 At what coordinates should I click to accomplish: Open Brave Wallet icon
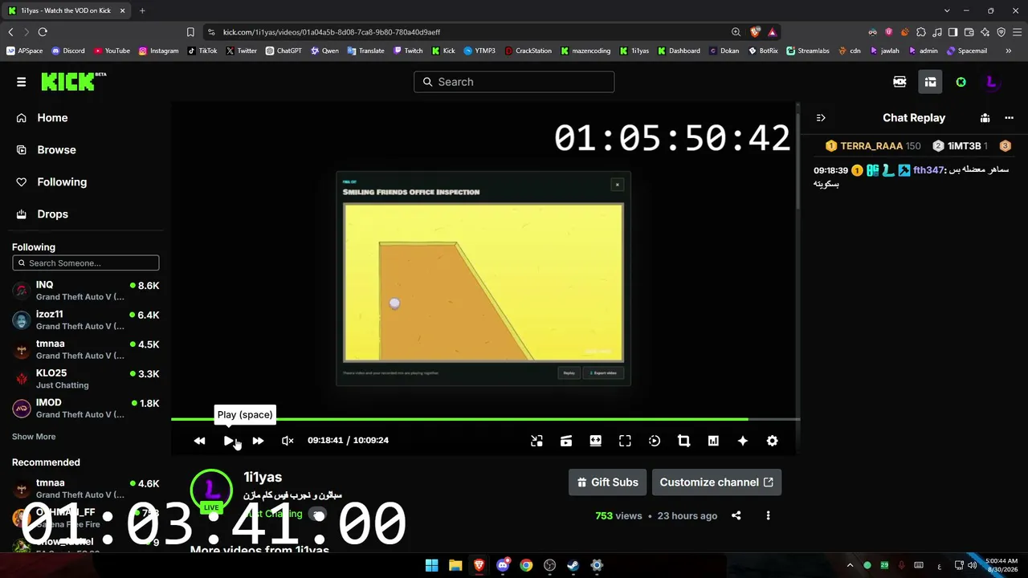969,32
